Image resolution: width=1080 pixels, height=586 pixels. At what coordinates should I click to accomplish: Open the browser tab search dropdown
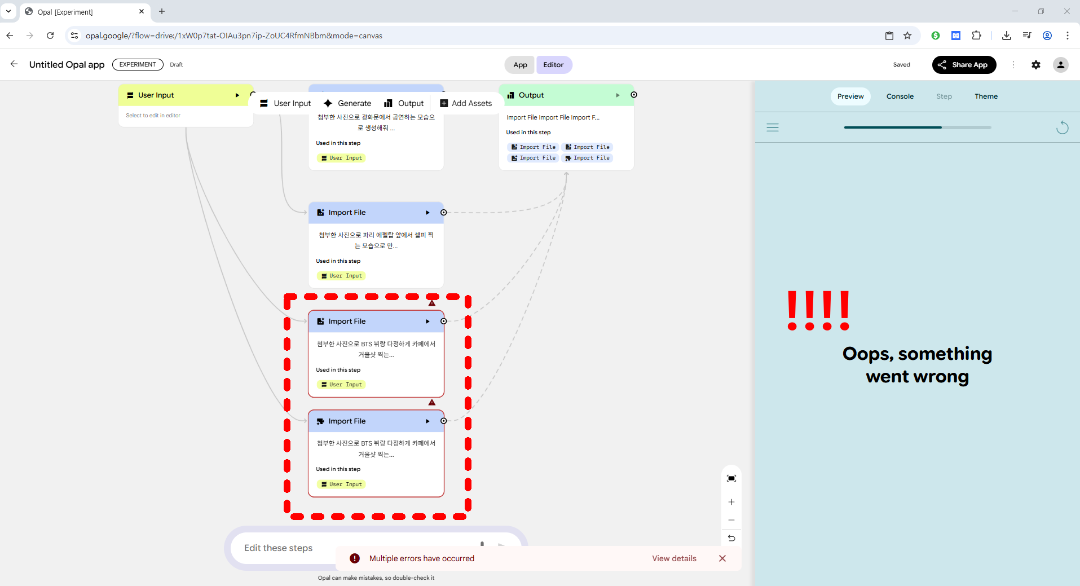click(x=8, y=11)
